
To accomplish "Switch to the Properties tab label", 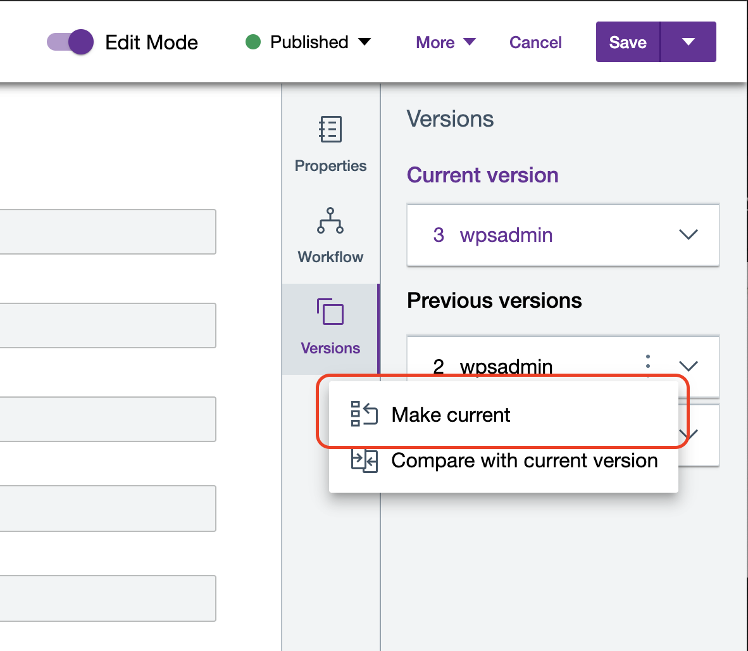I will (330, 166).
